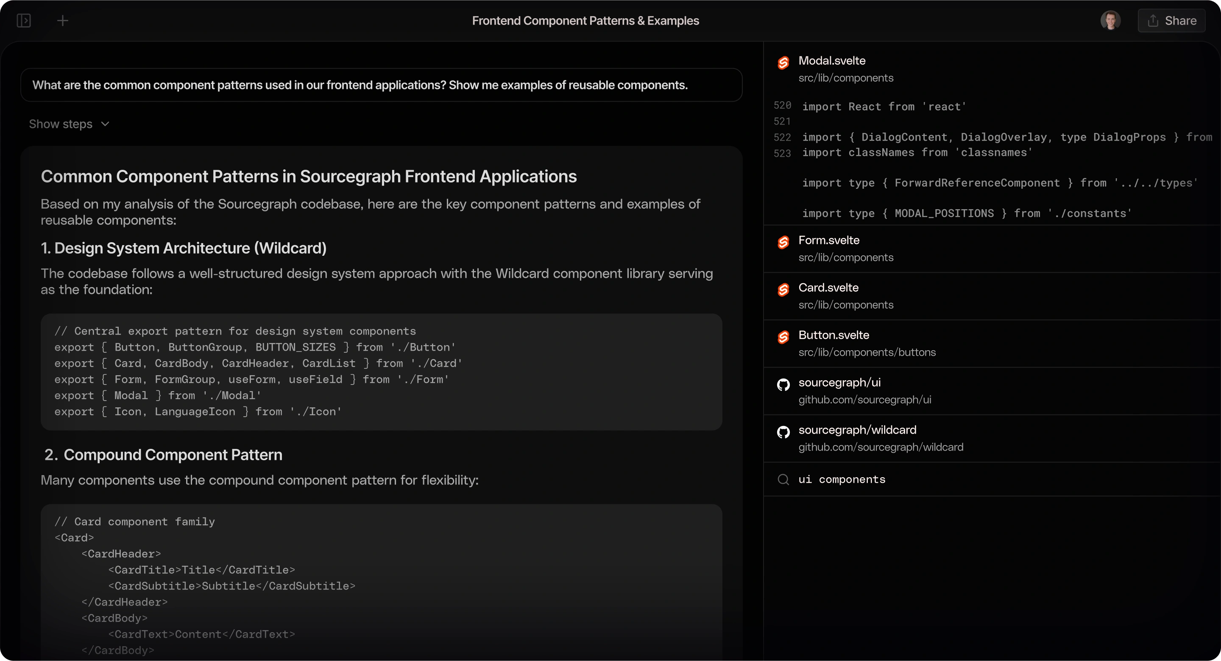Click the user question message box
Viewport: 1221px width, 661px height.
point(381,85)
